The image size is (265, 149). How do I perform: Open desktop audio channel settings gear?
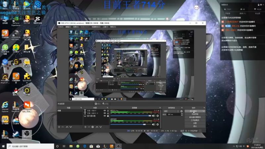(158, 124)
